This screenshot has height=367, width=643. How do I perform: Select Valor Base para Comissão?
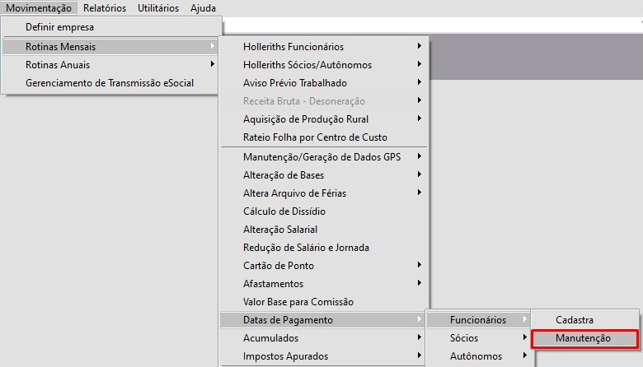pyautogui.click(x=298, y=302)
